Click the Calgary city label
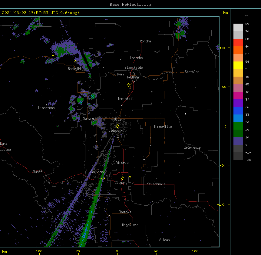 [x=121, y=183]
